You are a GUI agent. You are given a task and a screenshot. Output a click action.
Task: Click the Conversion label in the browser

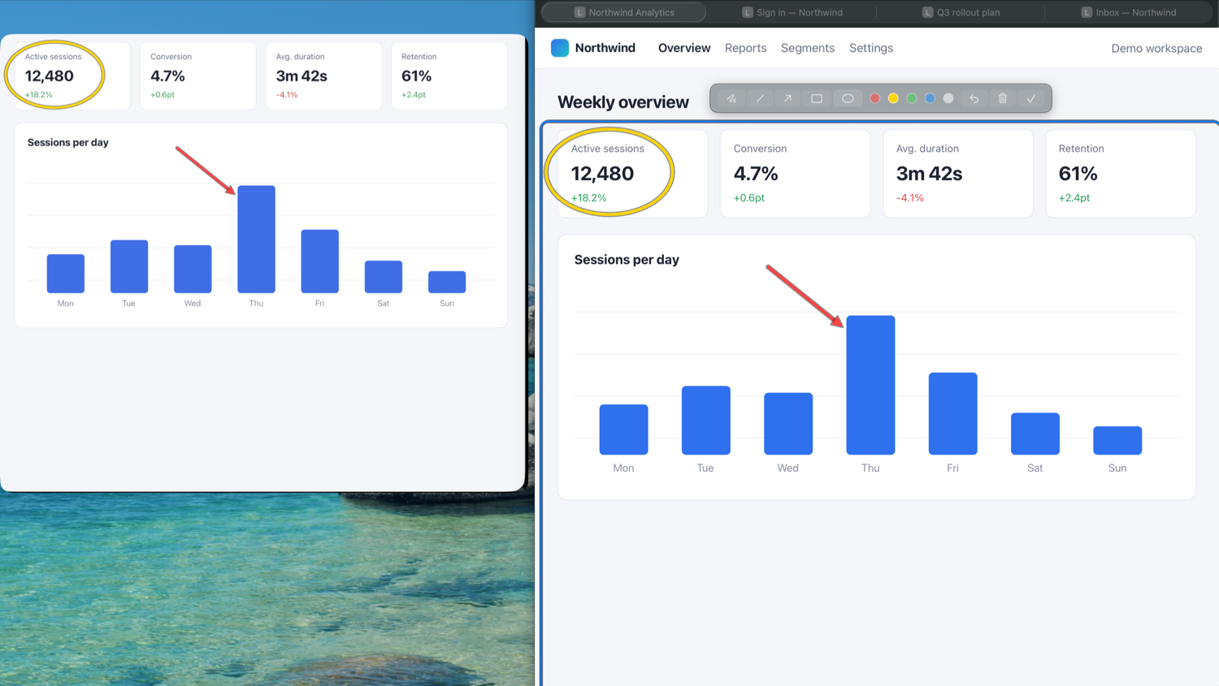tap(760, 149)
